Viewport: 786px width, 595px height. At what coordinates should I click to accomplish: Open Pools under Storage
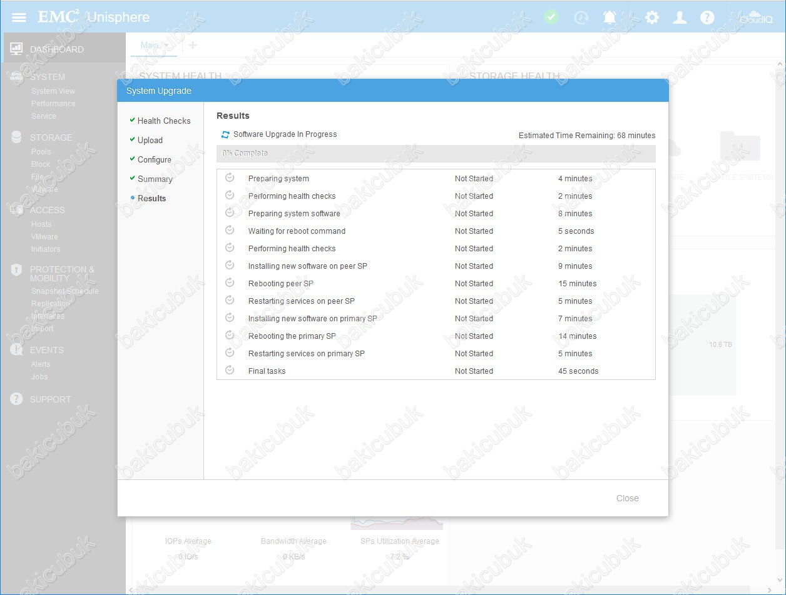pos(41,152)
